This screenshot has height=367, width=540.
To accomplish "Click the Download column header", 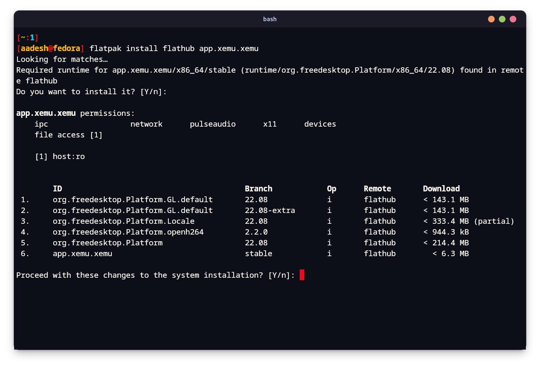I will (x=441, y=188).
